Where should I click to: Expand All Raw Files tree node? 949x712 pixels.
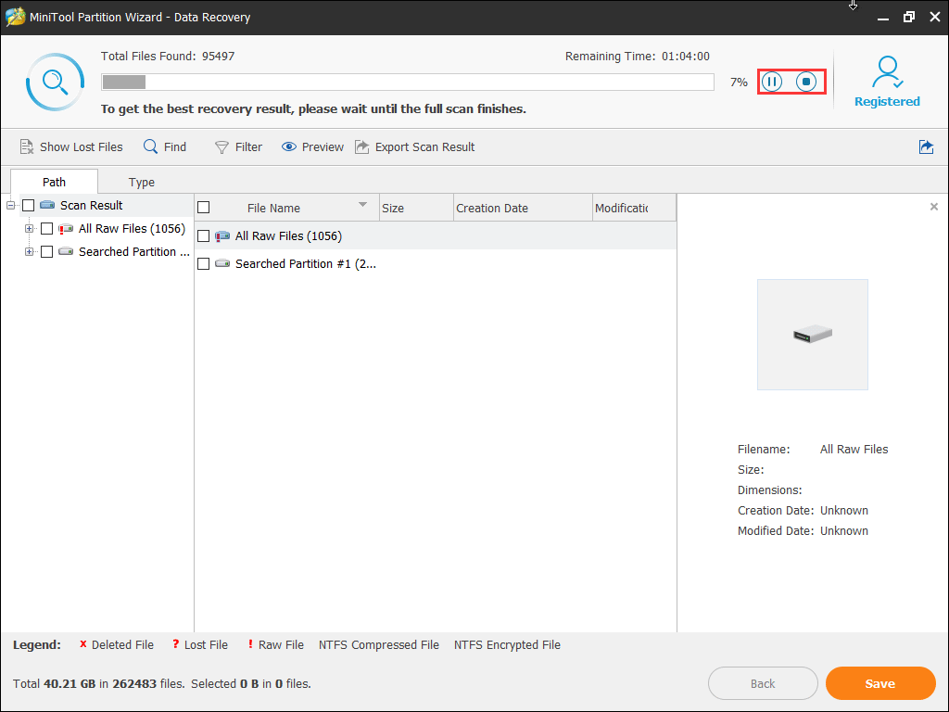[x=30, y=229]
